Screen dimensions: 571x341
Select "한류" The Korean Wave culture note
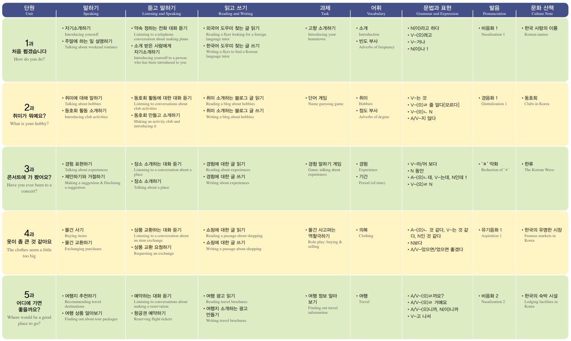(529, 164)
